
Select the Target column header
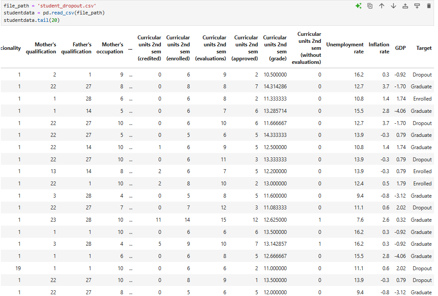[424, 48]
